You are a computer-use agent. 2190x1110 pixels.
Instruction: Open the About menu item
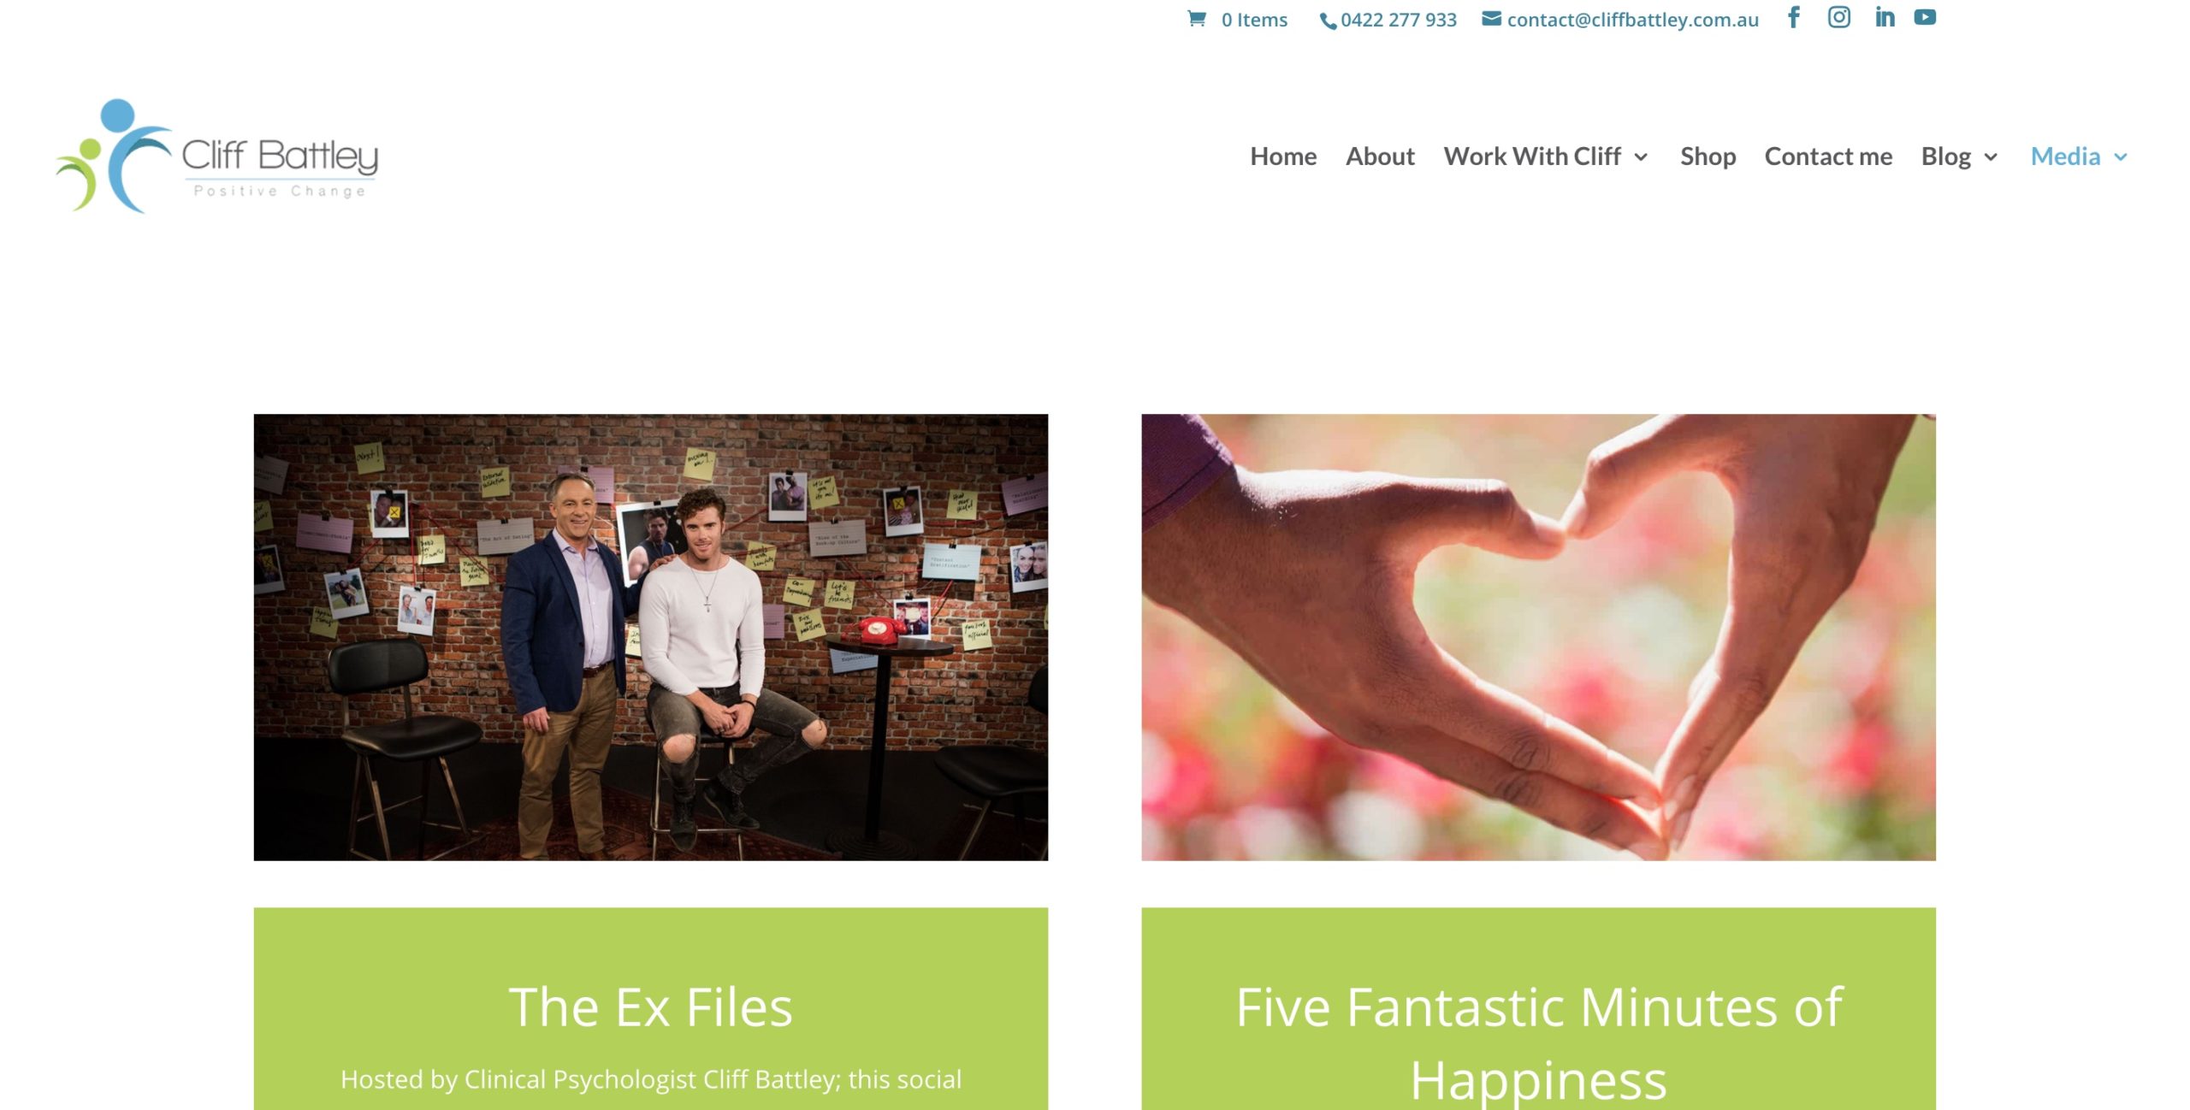coord(1380,156)
